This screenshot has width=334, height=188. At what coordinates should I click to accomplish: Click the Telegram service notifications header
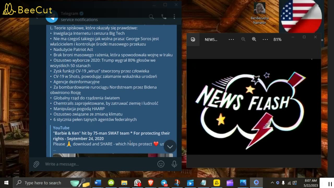[79, 16]
